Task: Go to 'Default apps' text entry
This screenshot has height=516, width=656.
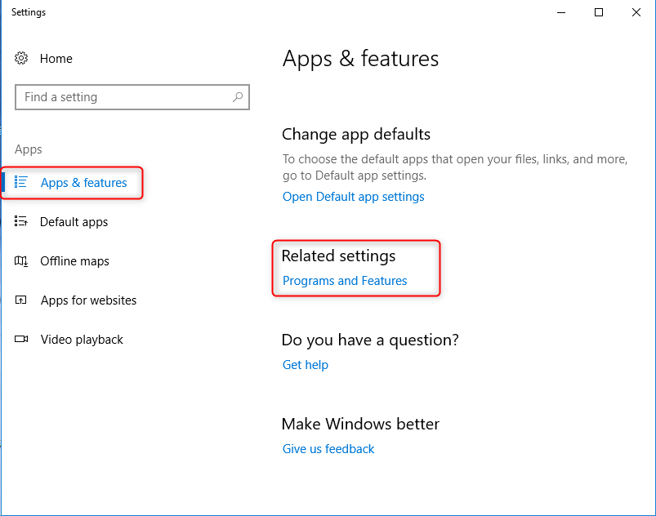Action: pos(74,222)
